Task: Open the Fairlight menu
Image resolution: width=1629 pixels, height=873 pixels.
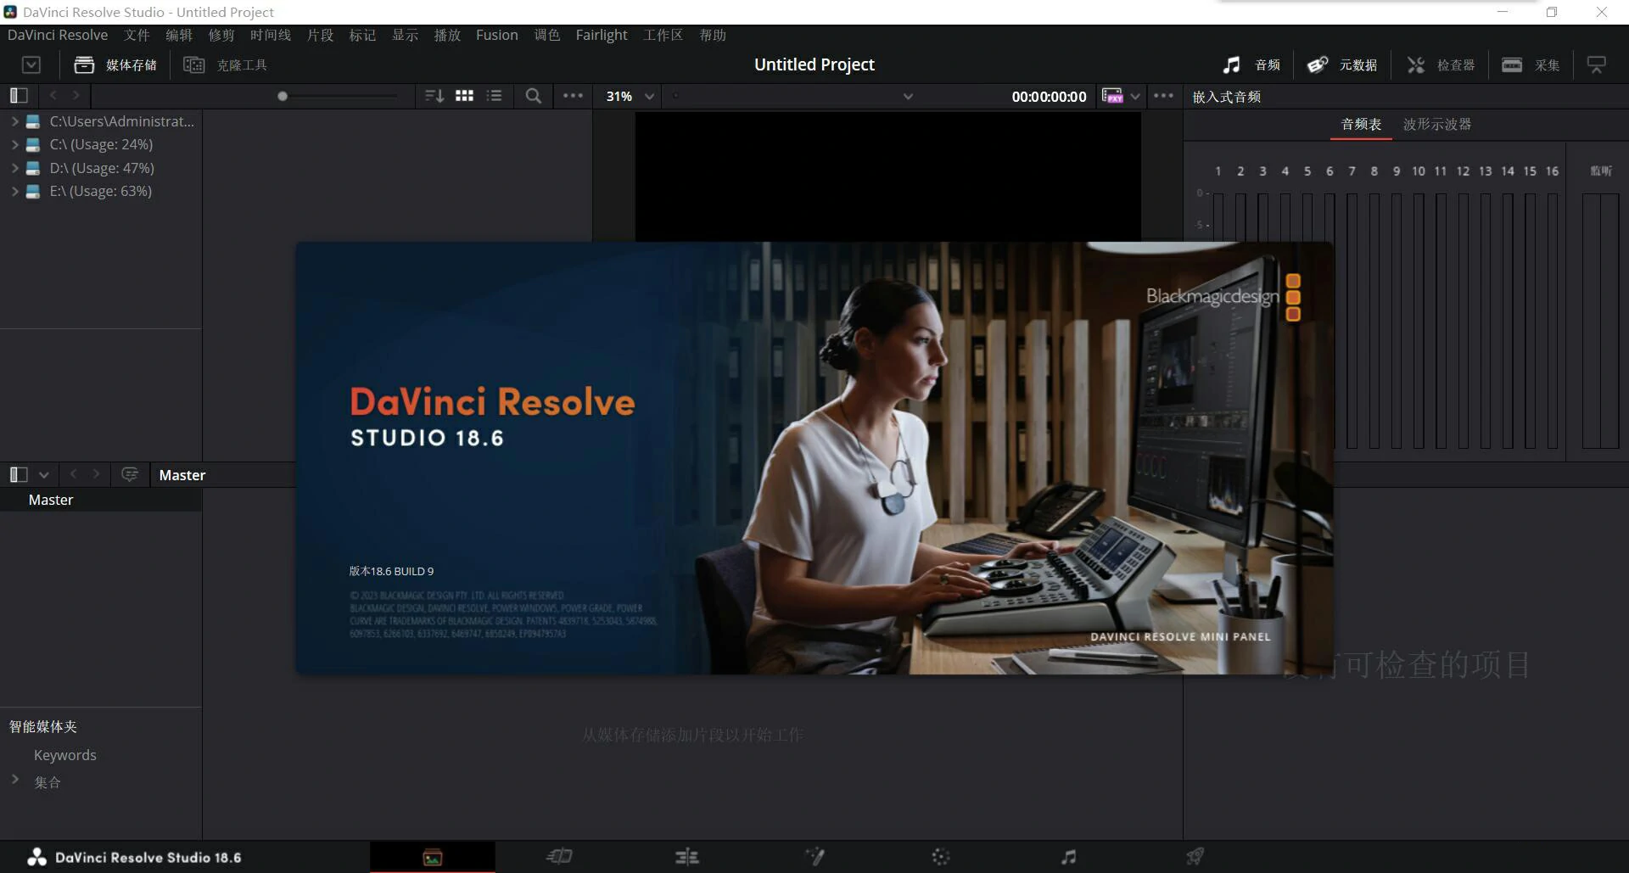Action: (x=602, y=35)
